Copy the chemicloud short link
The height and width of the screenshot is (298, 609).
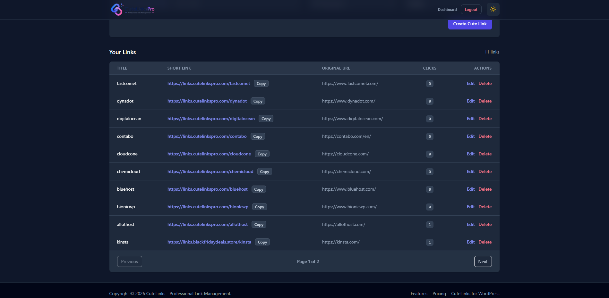[265, 172]
